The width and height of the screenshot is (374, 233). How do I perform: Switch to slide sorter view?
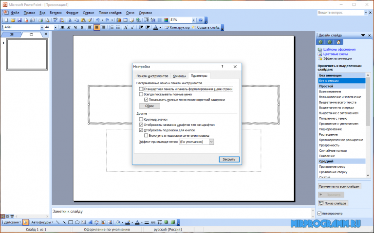[7, 216]
